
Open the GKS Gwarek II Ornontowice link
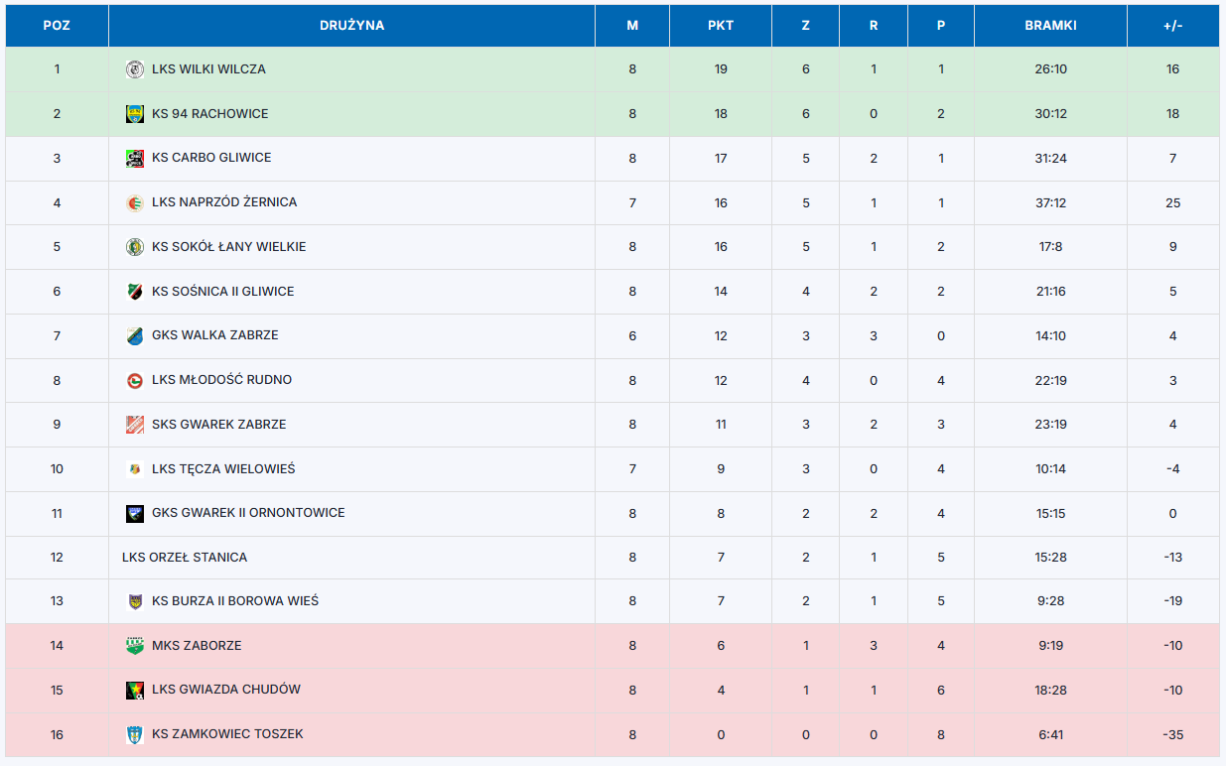[248, 513]
